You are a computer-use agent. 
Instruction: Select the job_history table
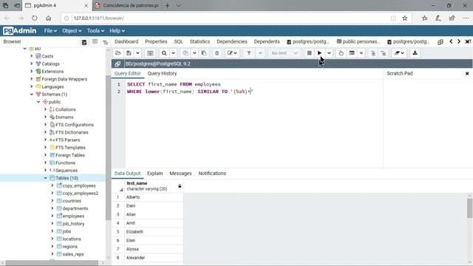point(73,223)
